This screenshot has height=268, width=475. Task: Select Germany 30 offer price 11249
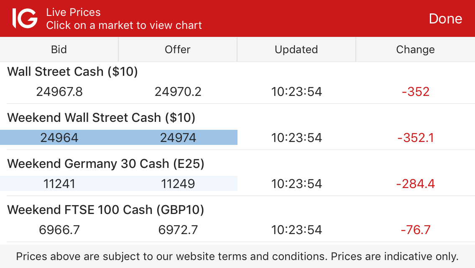[x=178, y=184]
